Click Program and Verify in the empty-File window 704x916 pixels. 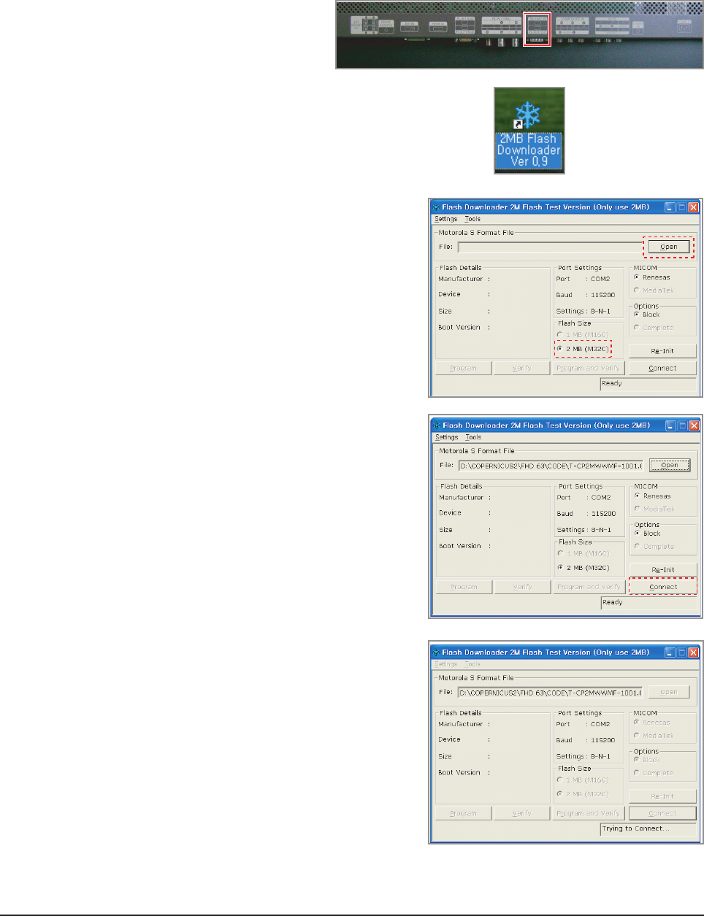pos(588,369)
